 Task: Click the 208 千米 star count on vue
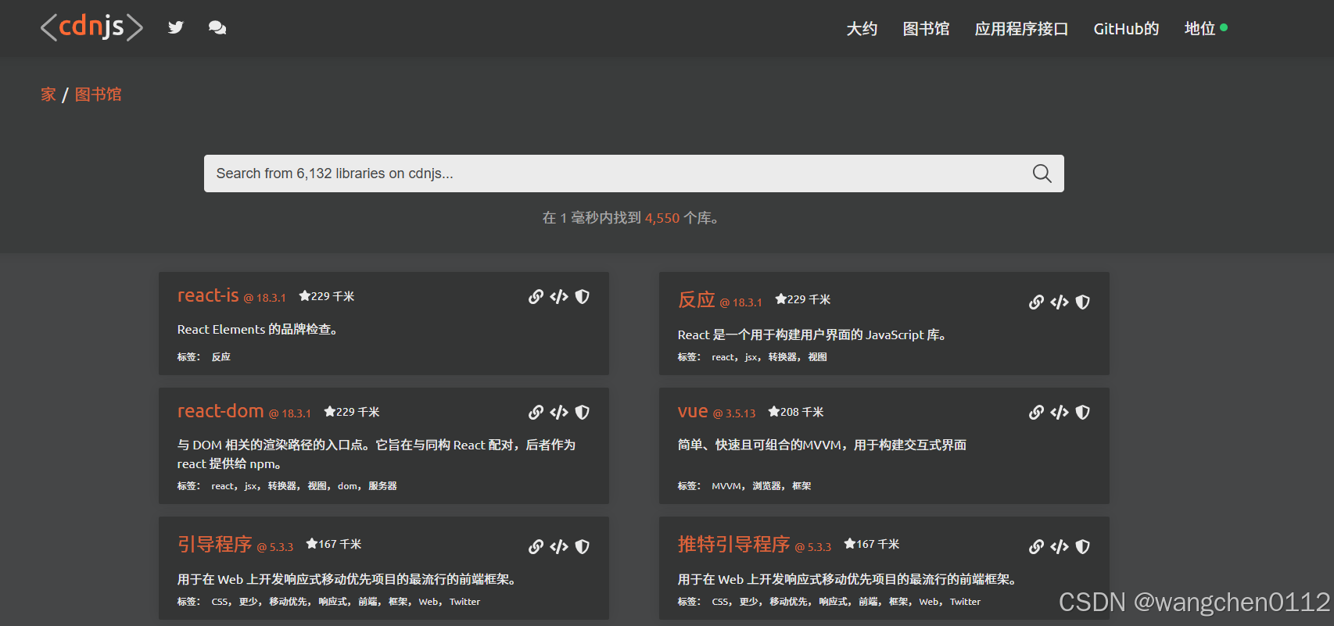click(796, 412)
